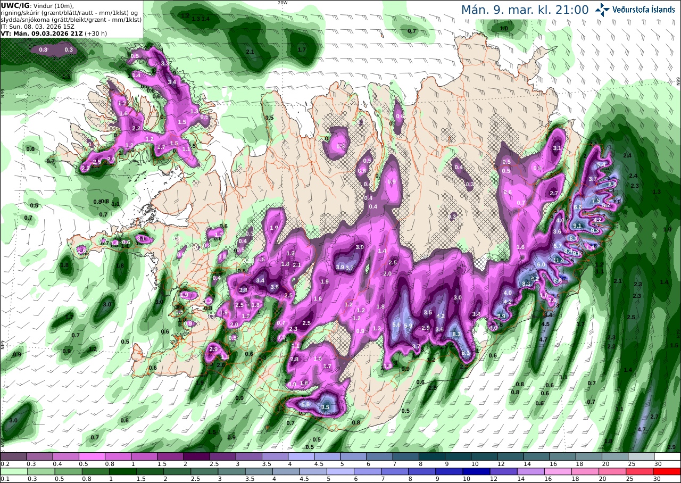
Task: Pick the dark green 1 swatch in lower legend
Action: [122, 471]
